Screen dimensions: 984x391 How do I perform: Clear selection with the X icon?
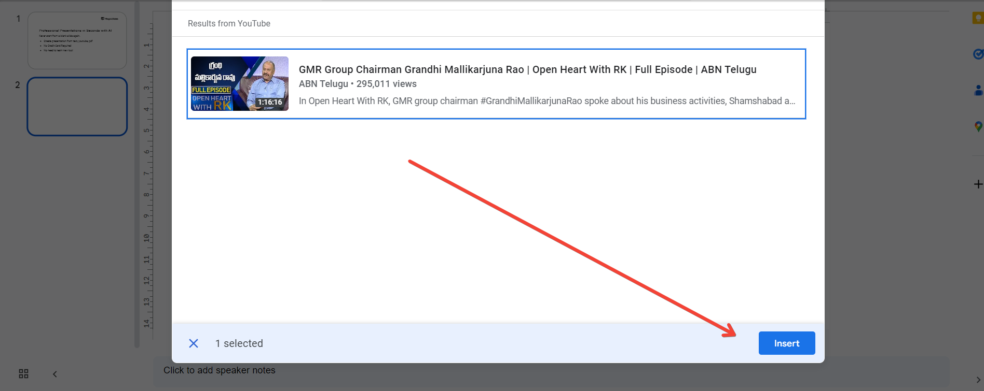click(x=194, y=343)
